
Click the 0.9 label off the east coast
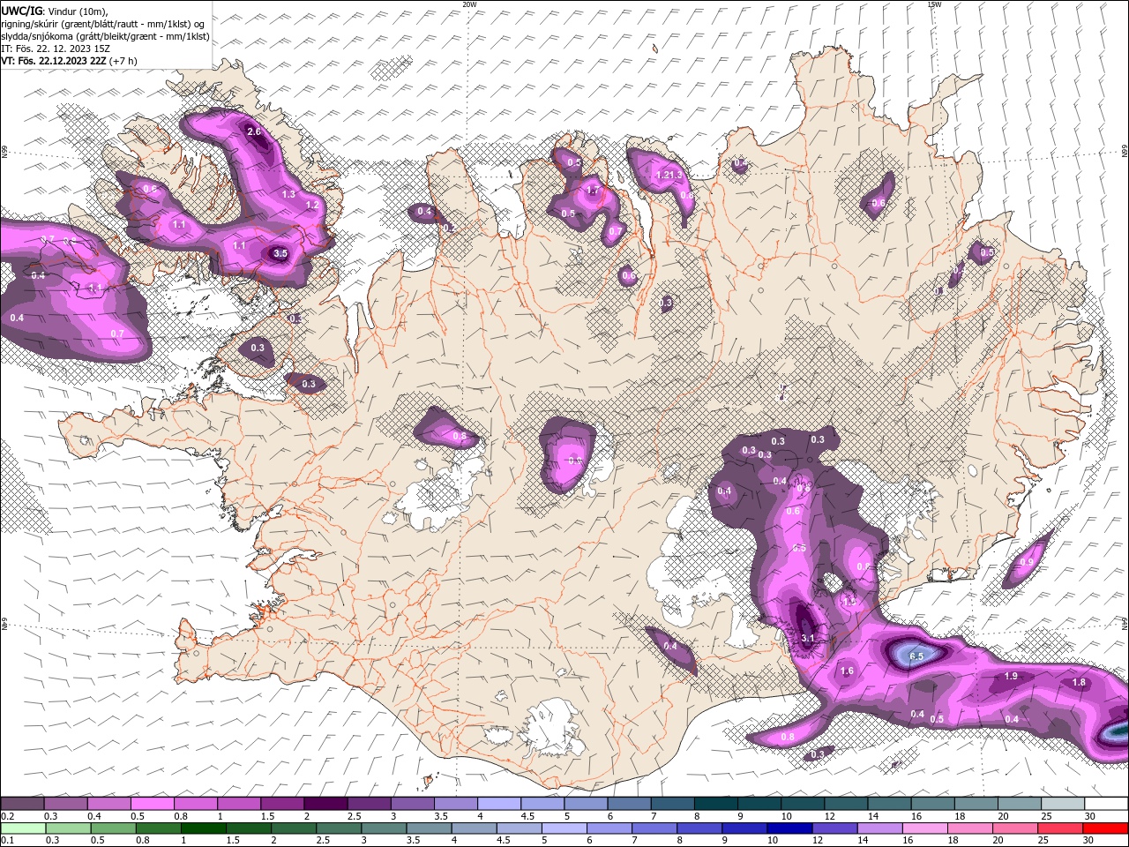pyautogui.click(x=1027, y=562)
